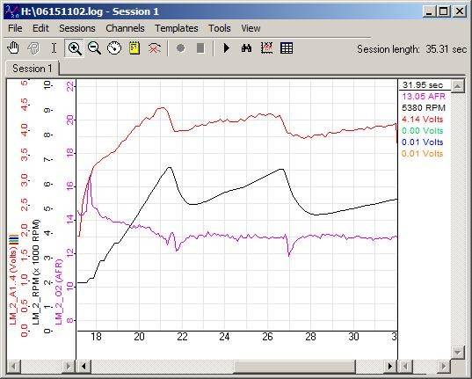This screenshot has height=379, width=472.
Task: Click the 0.00 Volts green readout
Action: point(422,131)
